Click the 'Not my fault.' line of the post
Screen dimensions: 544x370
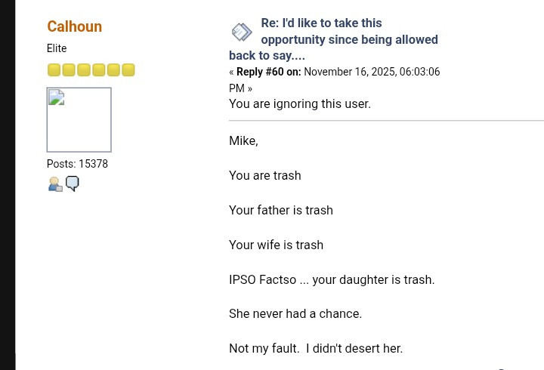click(315, 348)
